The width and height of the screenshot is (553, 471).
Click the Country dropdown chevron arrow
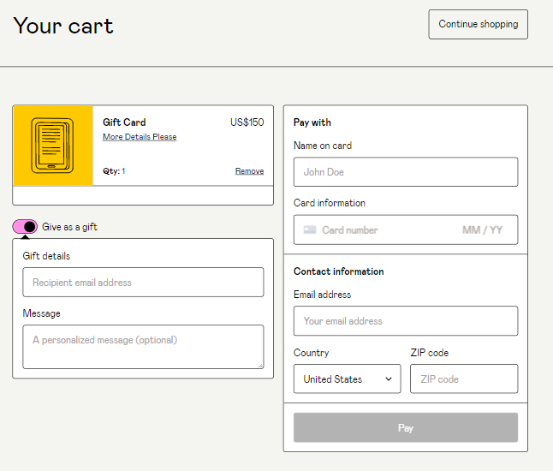(x=389, y=379)
